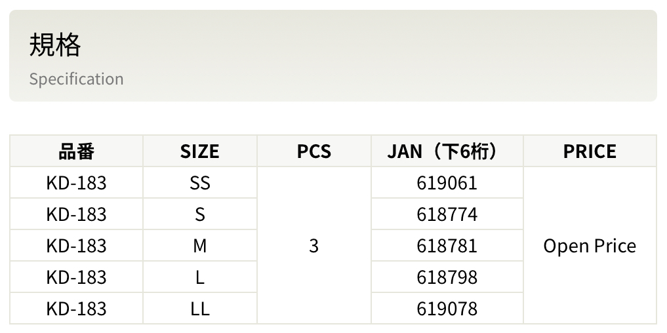Screen dimensions: 667x333
Task: Click the PCS value 3 cell
Action: point(313,246)
